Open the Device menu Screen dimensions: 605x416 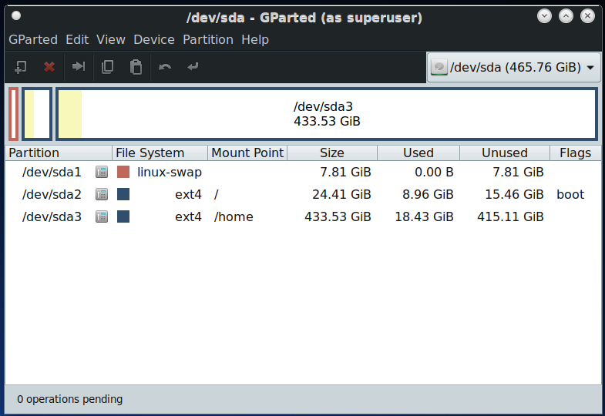click(154, 40)
